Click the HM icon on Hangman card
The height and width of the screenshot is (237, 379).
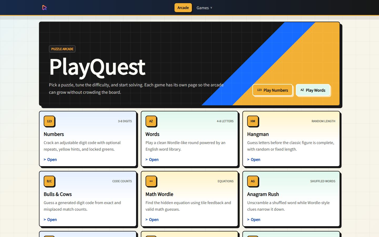tap(253, 121)
